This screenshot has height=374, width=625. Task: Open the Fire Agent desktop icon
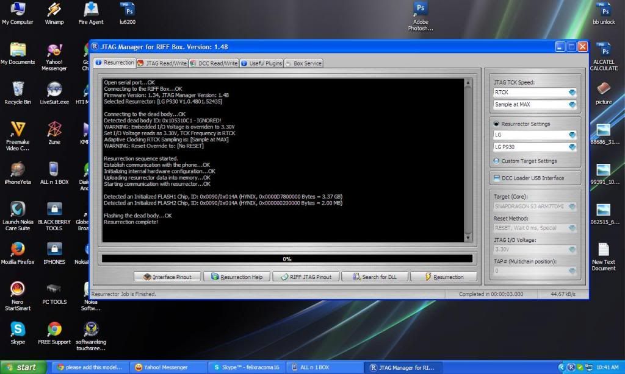pyautogui.click(x=91, y=13)
